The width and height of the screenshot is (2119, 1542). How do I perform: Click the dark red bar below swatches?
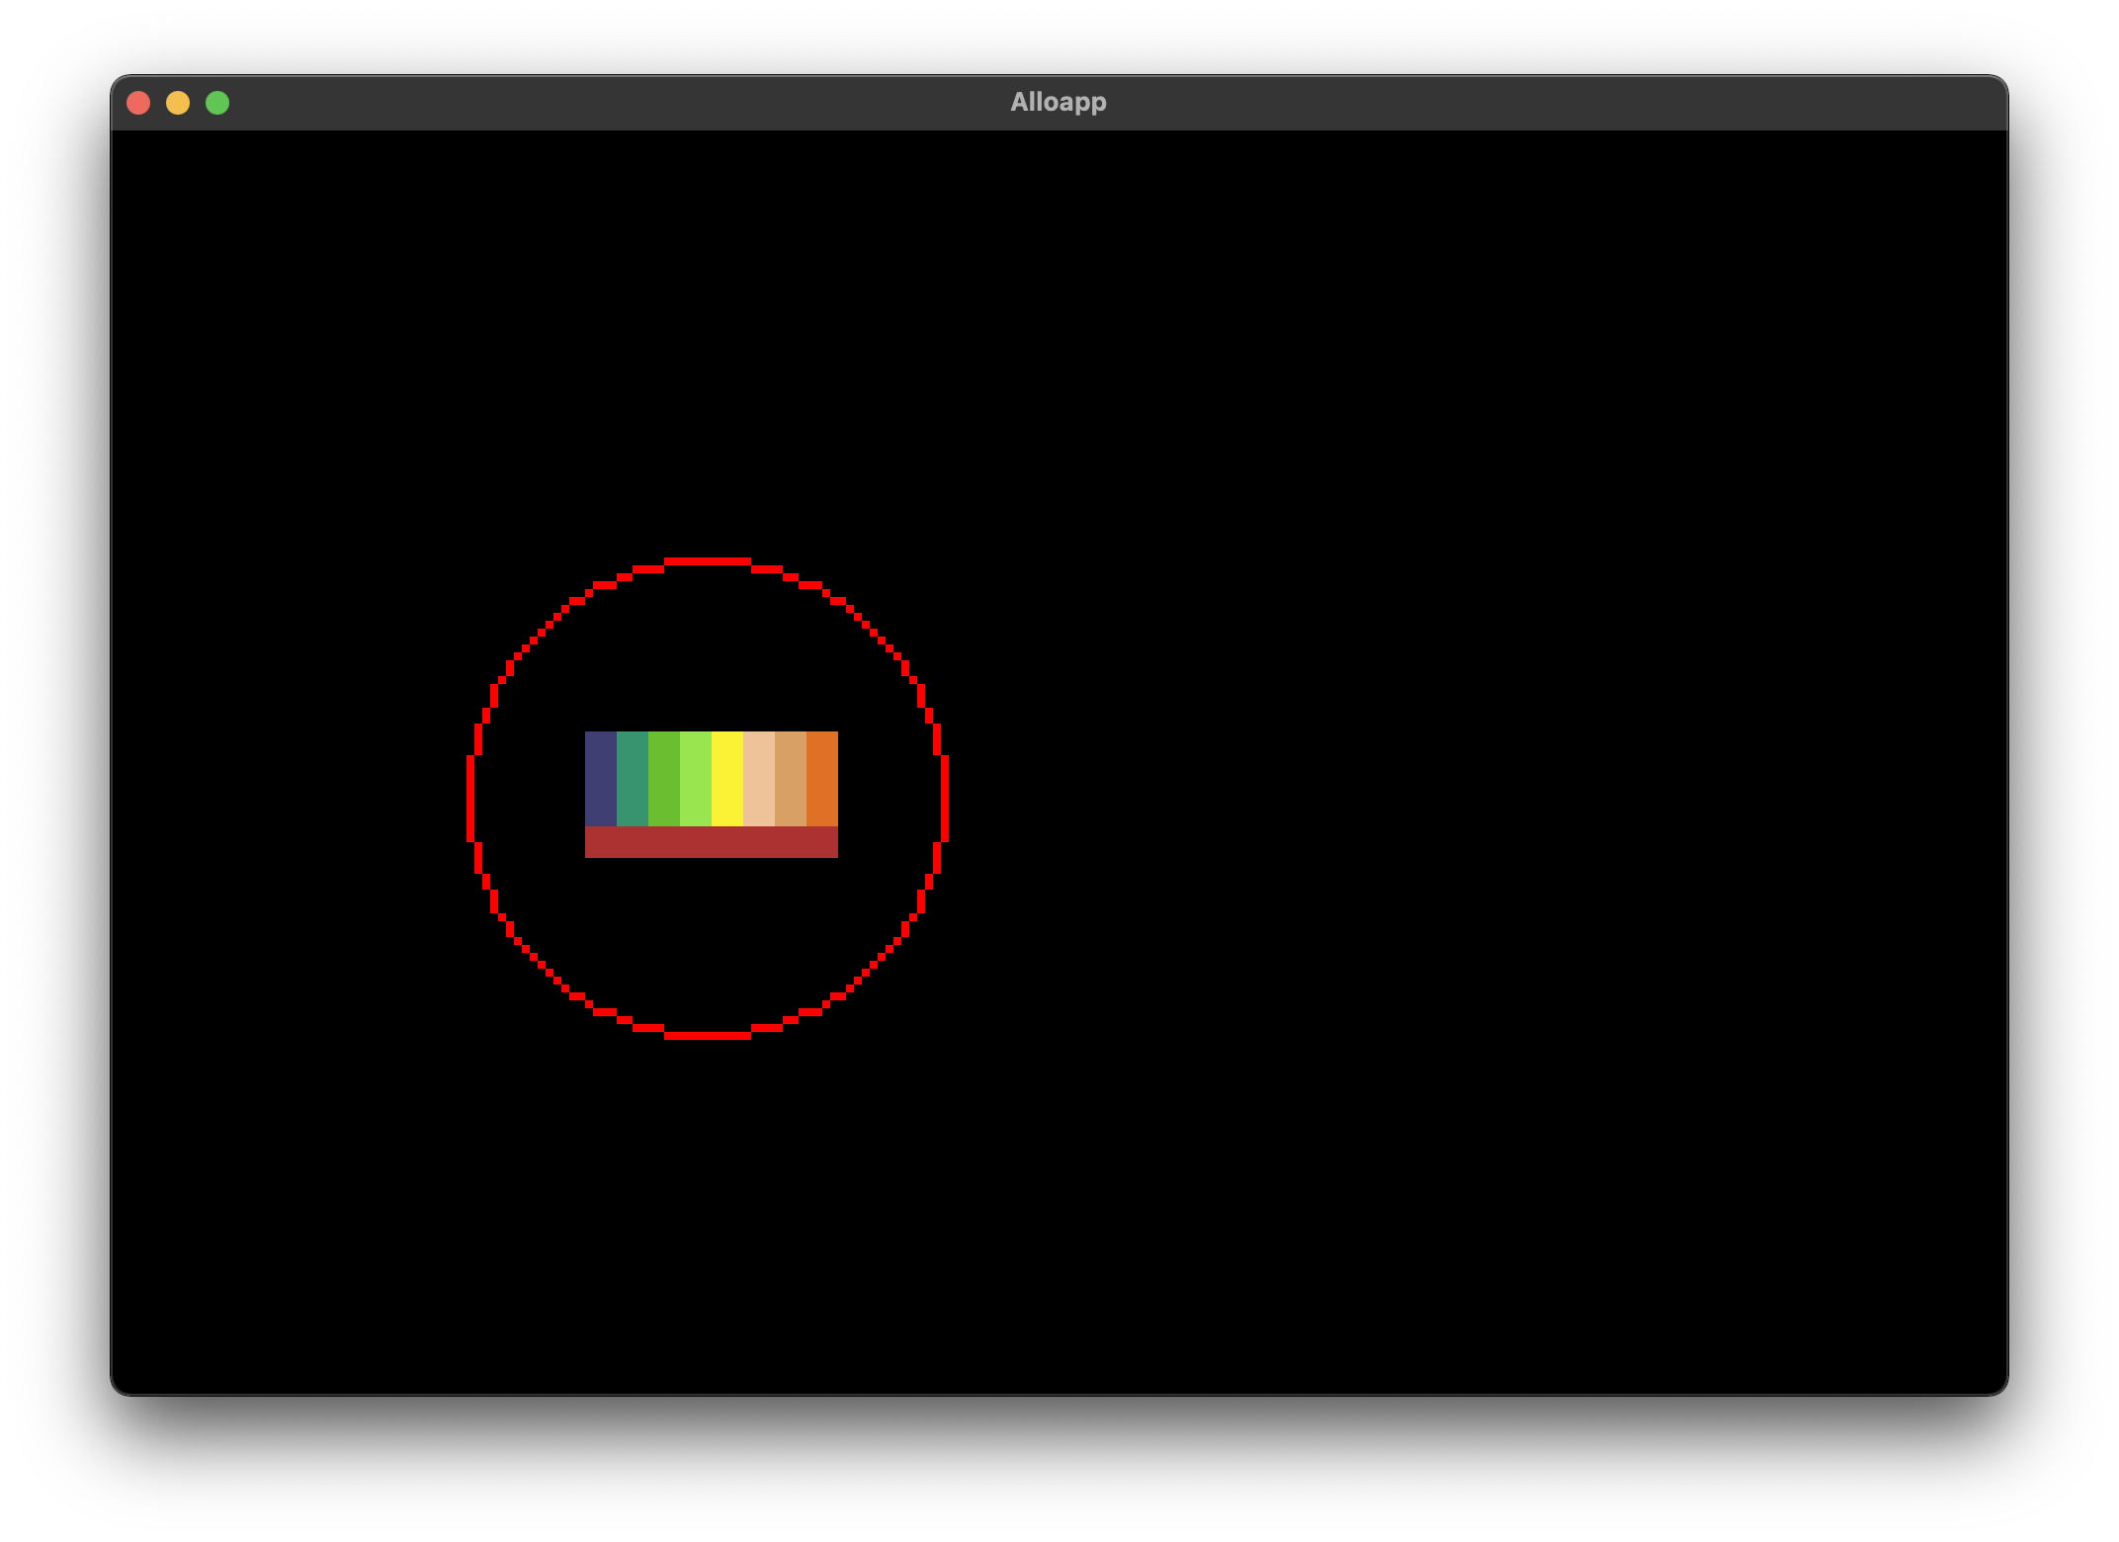pos(712,842)
